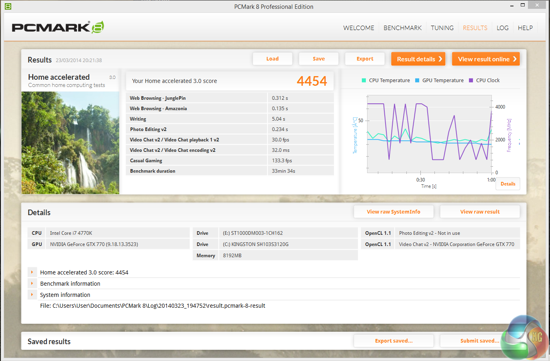
Task: Save the current result
Action: [x=319, y=59]
